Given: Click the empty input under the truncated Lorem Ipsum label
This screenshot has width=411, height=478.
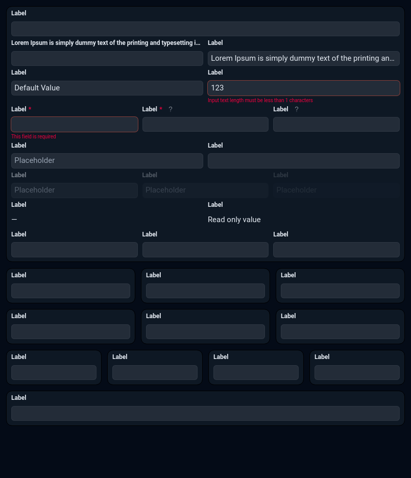Looking at the screenshot, I should tap(107, 58).
